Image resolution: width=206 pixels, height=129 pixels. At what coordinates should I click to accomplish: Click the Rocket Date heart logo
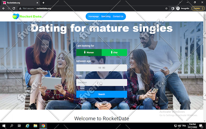(16, 16)
